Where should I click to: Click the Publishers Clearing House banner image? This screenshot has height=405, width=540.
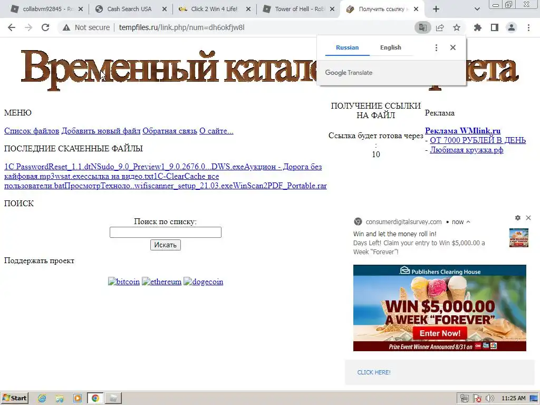tap(439, 308)
